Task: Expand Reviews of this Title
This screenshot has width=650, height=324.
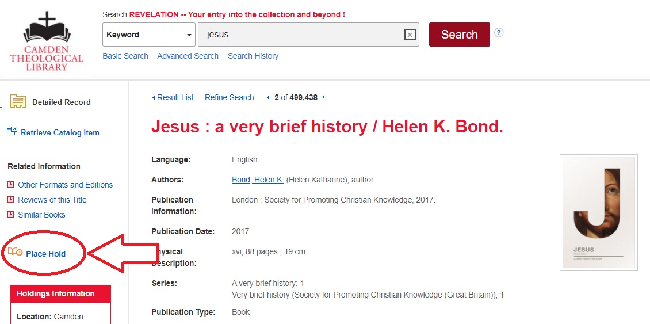Action: (52, 200)
